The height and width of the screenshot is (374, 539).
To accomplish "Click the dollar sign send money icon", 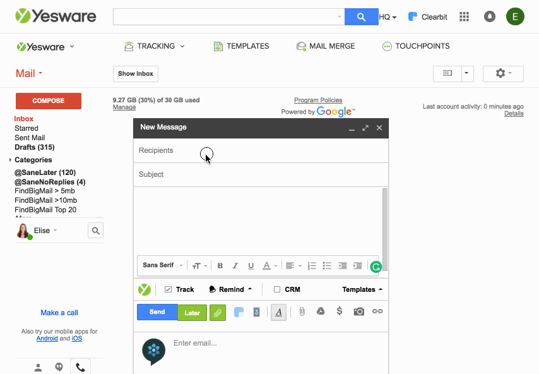I will point(340,311).
